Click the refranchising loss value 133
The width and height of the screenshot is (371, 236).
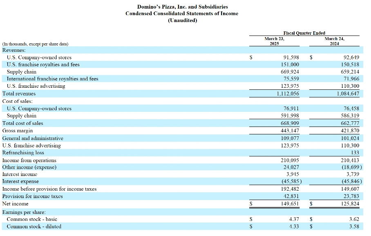(355, 153)
